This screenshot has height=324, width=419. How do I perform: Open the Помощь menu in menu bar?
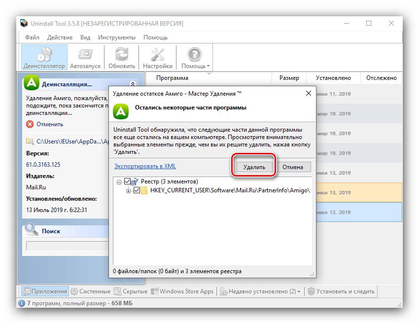(x=155, y=37)
